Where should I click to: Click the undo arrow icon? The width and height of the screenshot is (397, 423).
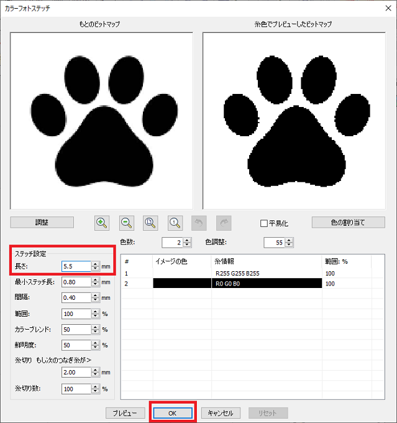[x=199, y=223]
